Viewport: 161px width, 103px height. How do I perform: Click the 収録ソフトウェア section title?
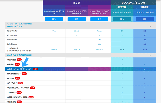pos(15,27)
